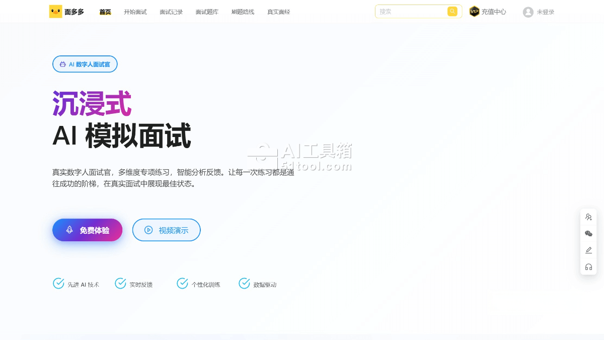Open the 开始面试 navigation item
Viewport: 604px width, 340px height.
[135, 12]
